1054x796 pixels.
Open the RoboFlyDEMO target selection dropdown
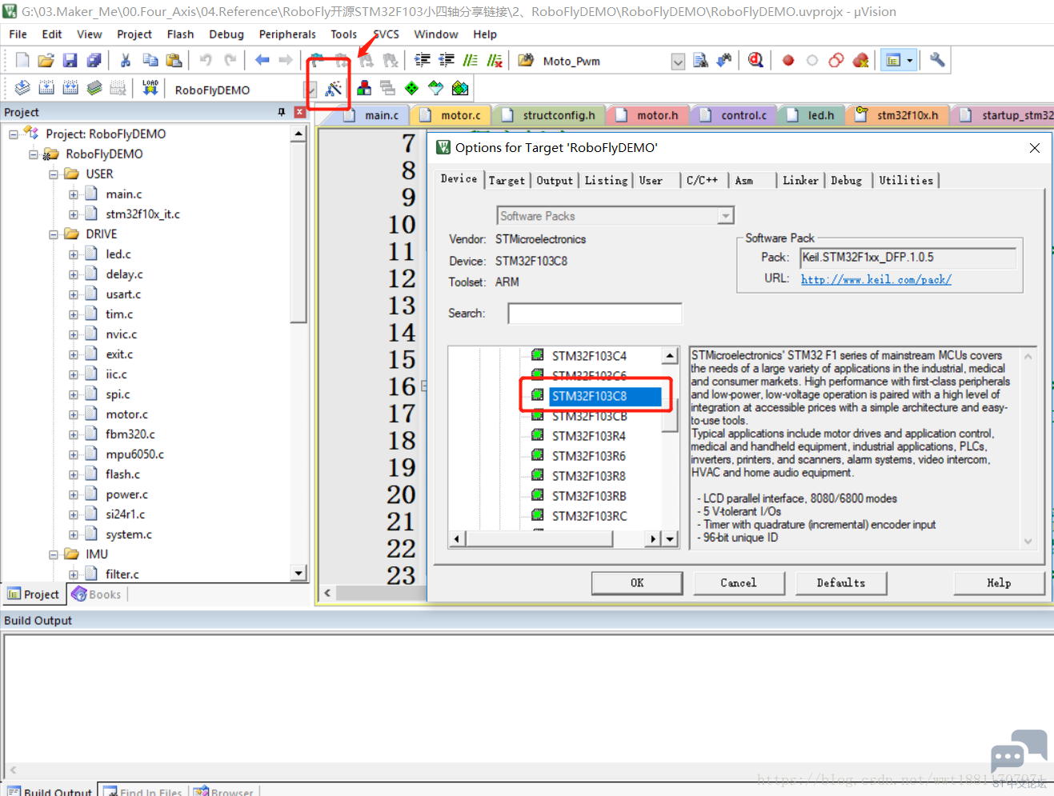pyautogui.click(x=311, y=90)
